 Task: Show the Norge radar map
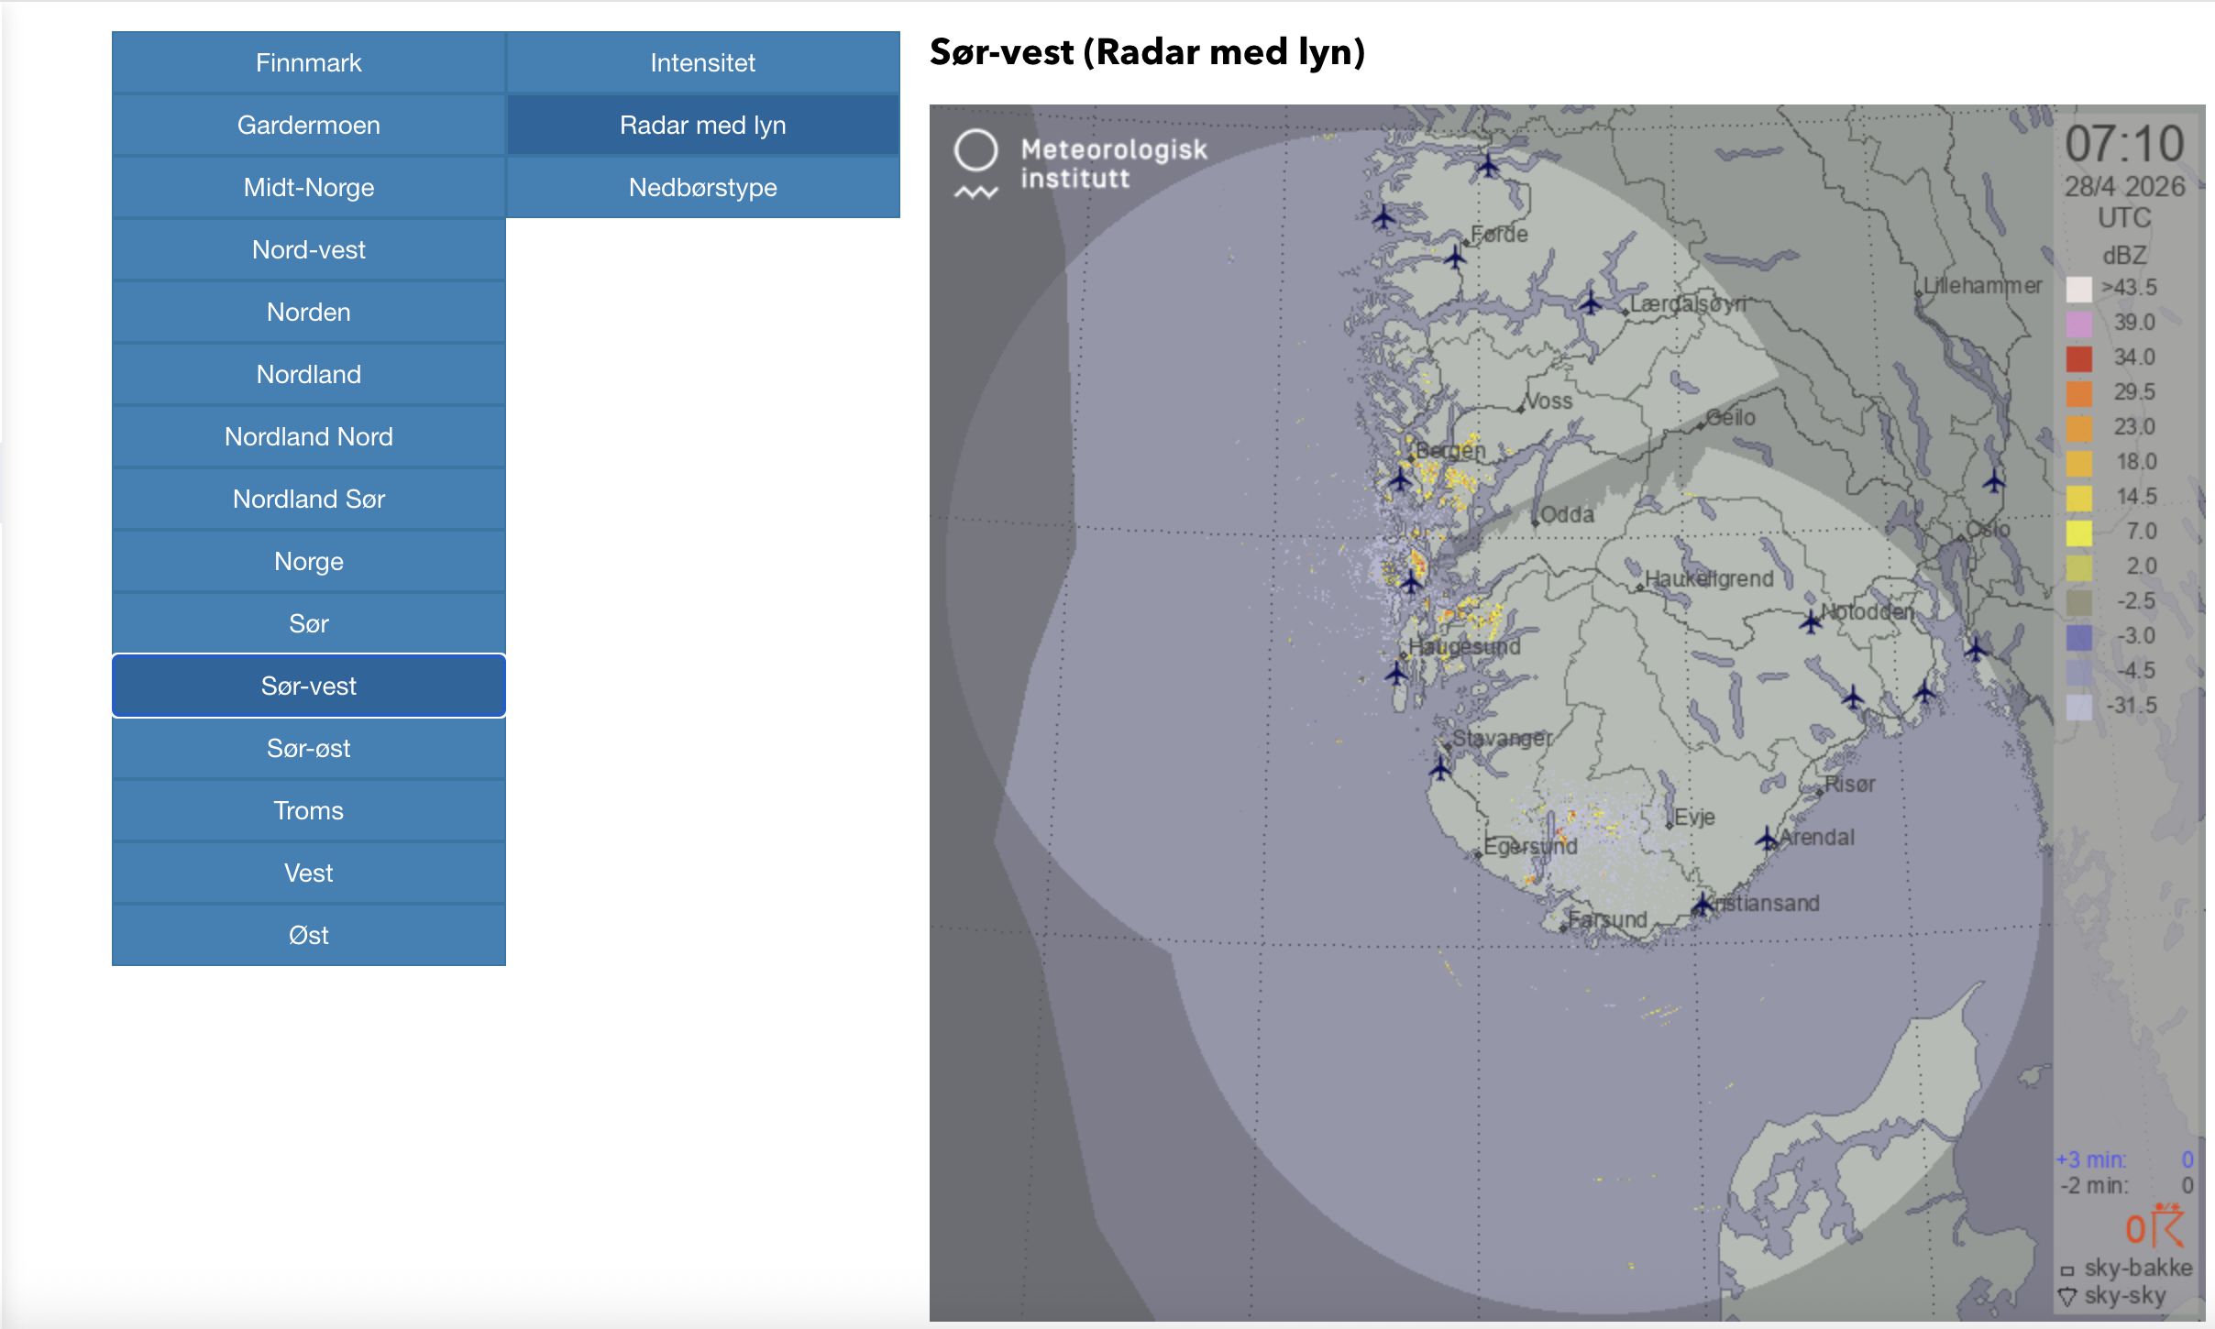(x=309, y=561)
